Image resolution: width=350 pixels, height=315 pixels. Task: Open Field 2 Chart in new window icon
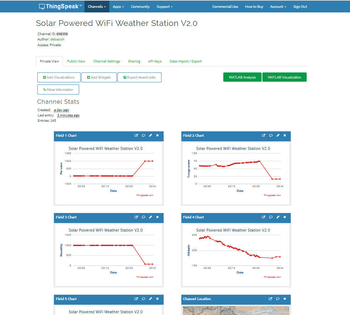[x=264, y=135]
